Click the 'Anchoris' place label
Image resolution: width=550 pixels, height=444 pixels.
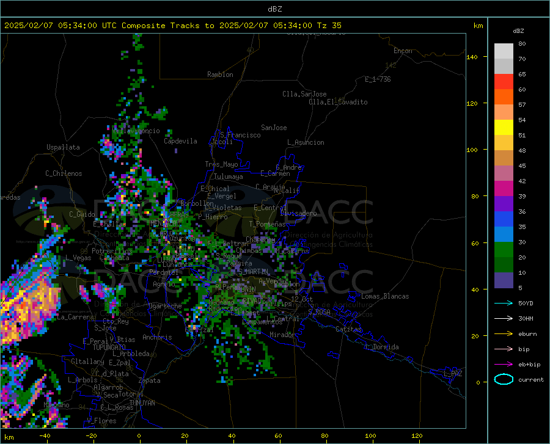click(x=157, y=337)
